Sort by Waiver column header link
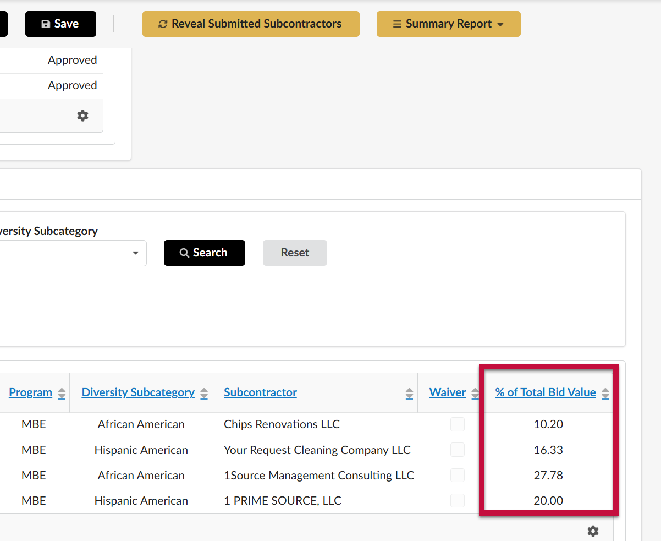This screenshot has width=661, height=541. tap(448, 392)
